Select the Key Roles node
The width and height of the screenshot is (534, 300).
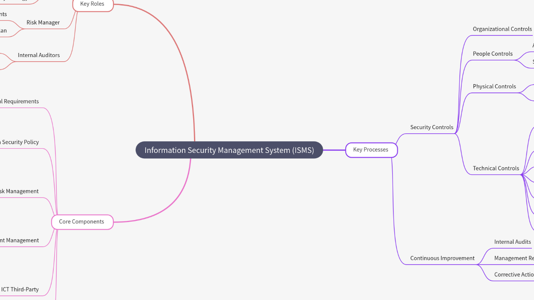93,4
